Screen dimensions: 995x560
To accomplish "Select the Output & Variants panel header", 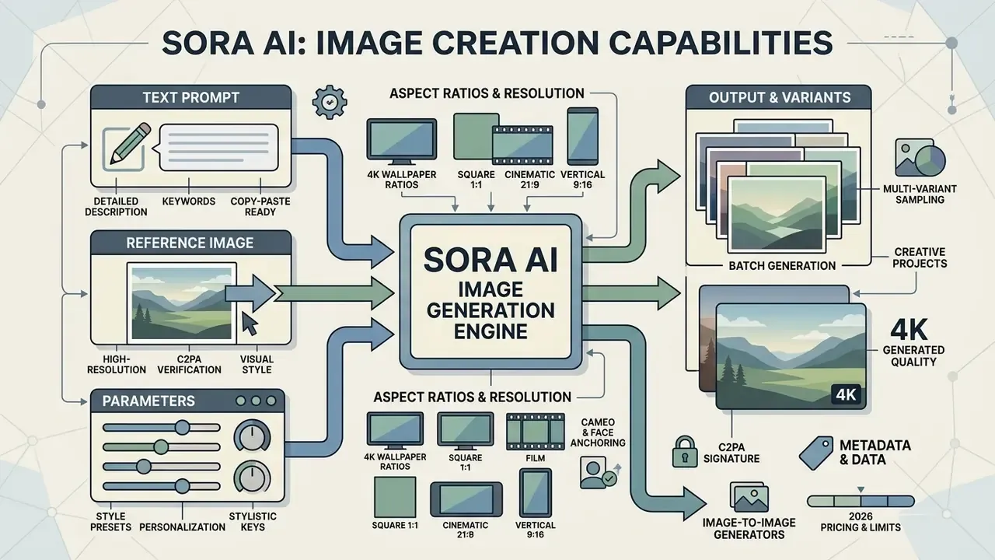I will (779, 97).
